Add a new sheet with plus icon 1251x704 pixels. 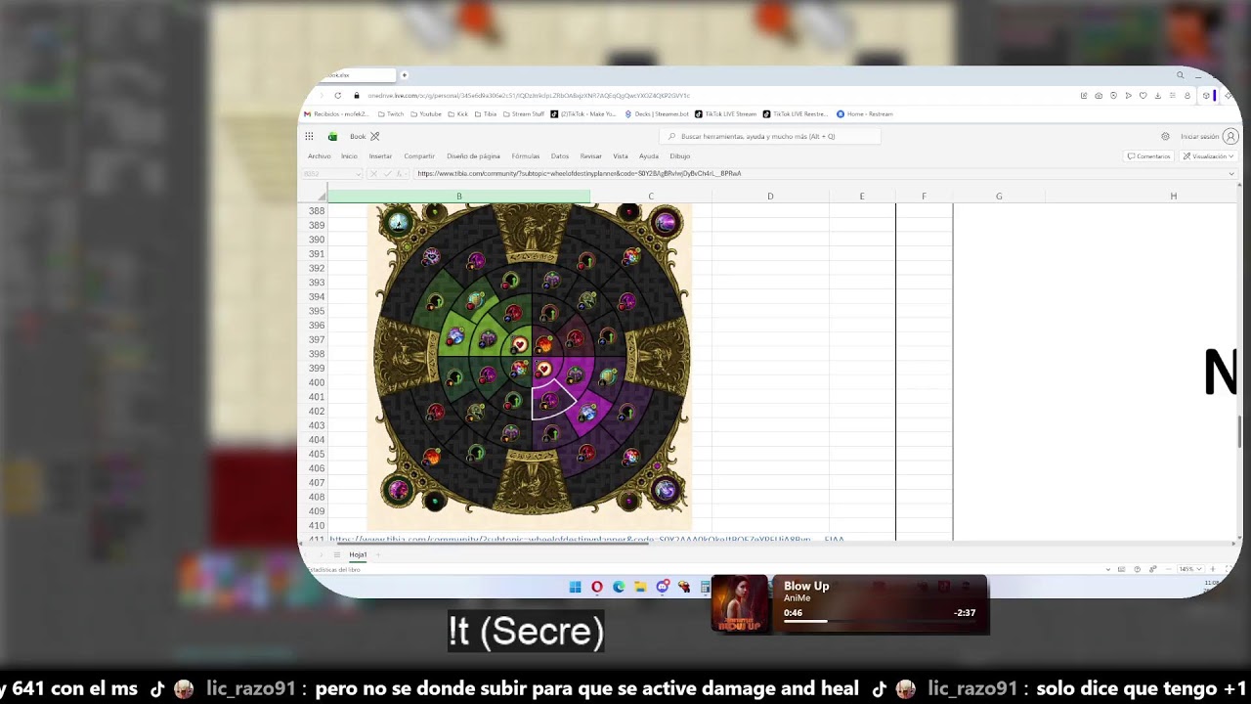(x=378, y=554)
